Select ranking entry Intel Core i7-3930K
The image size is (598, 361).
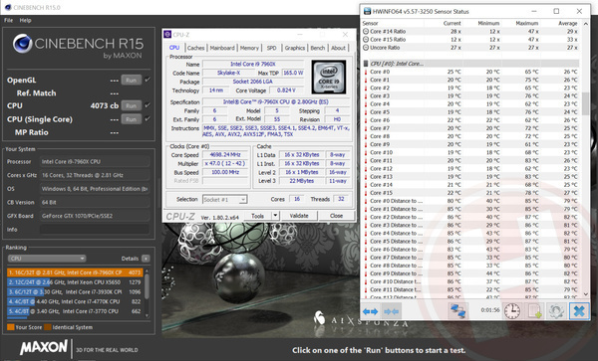pyautogui.click(x=75, y=291)
